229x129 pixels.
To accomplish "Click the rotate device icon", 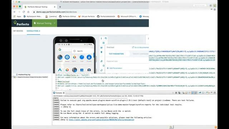I will tap(101, 70).
